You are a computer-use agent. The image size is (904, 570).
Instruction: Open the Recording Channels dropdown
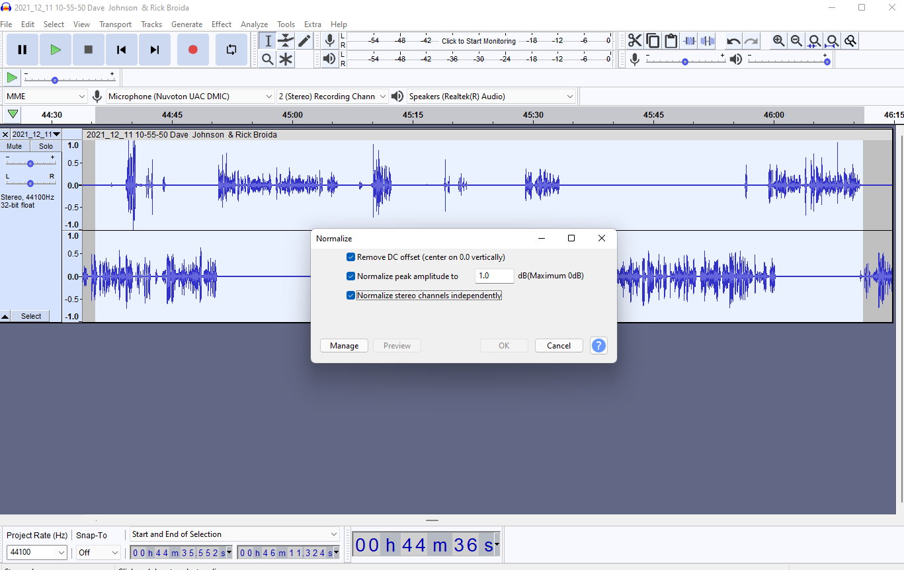[332, 97]
